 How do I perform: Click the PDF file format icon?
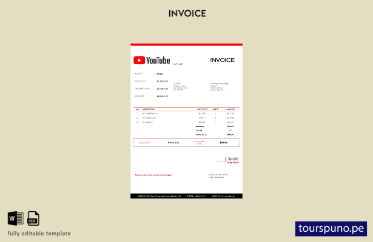[33, 218]
